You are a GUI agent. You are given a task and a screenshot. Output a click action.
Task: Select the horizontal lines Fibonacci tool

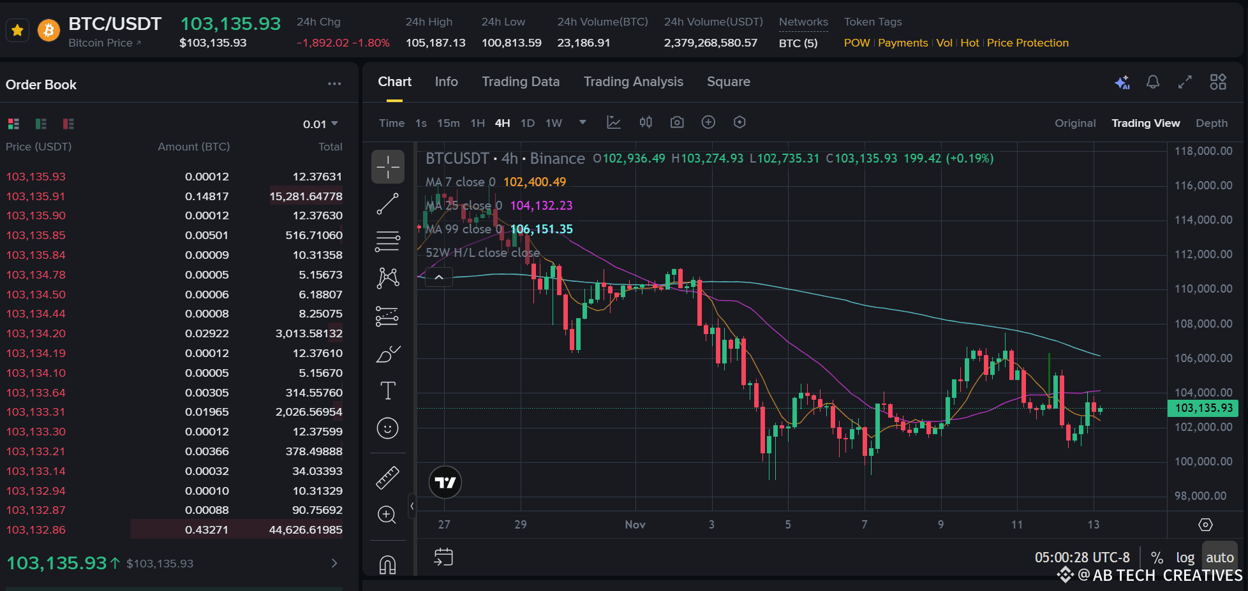(x=388, y=241)
